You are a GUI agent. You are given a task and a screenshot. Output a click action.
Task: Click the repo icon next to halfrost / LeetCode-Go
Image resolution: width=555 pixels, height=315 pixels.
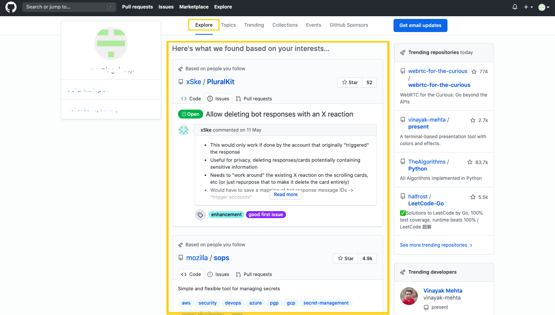coord(403,196)
